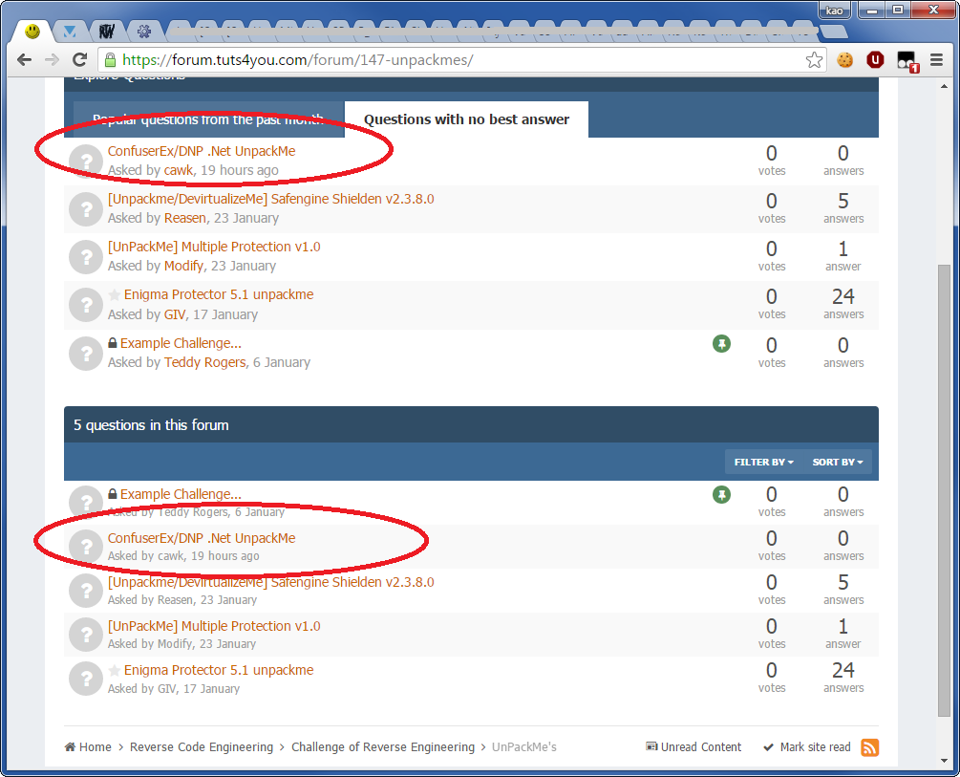
Task: Reload the page with the refresh icon
Action: (80, 60)
